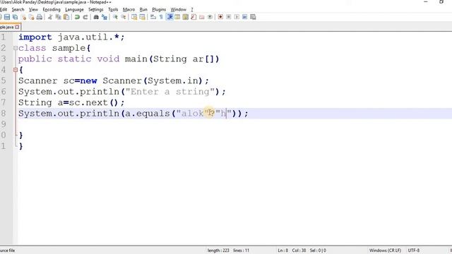Open the Encoding menu
This screenshot has height=254, width=452.
[x=52, y=9]
